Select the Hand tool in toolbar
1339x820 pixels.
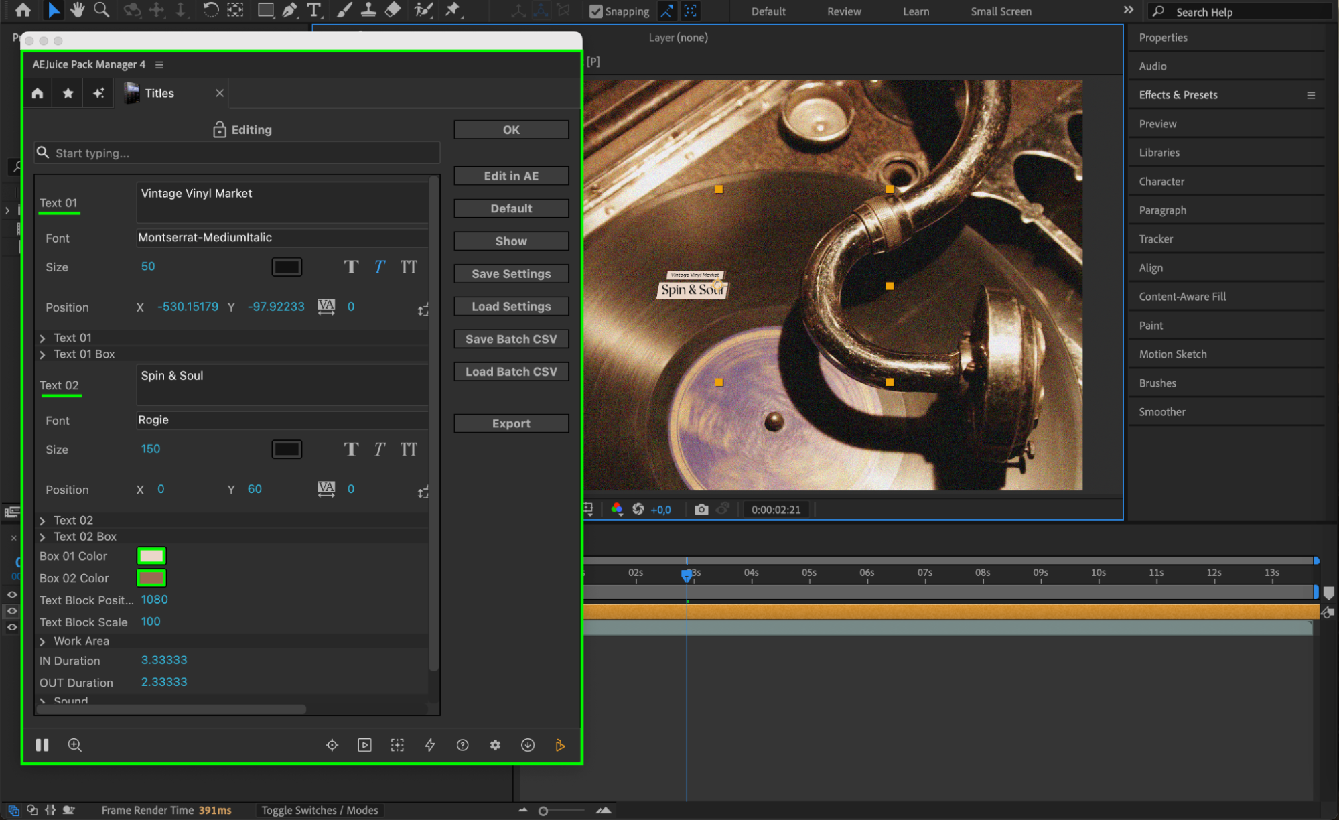(x=78, y=10)
